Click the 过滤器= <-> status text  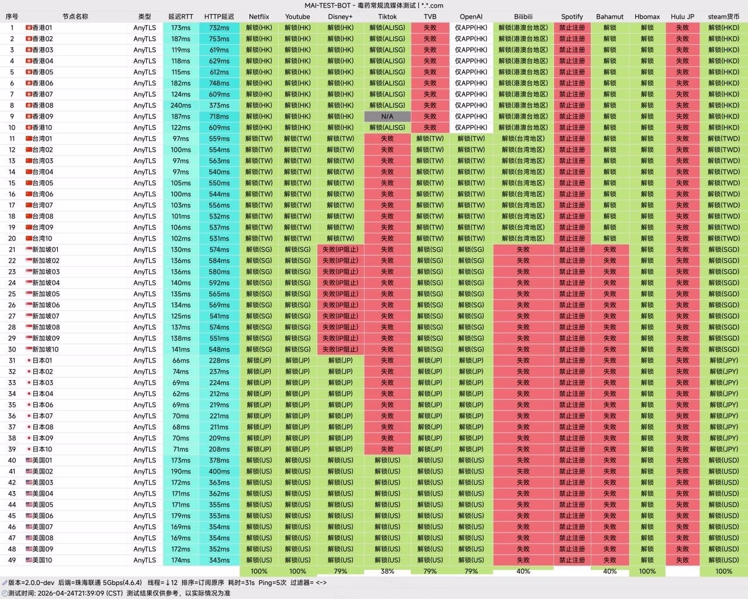(x=309, y=582)
